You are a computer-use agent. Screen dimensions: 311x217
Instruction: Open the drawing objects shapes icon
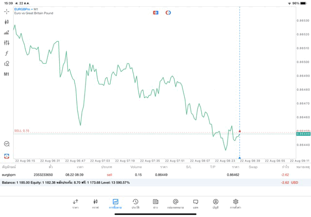pyautogui.click(x=6, y=64)
